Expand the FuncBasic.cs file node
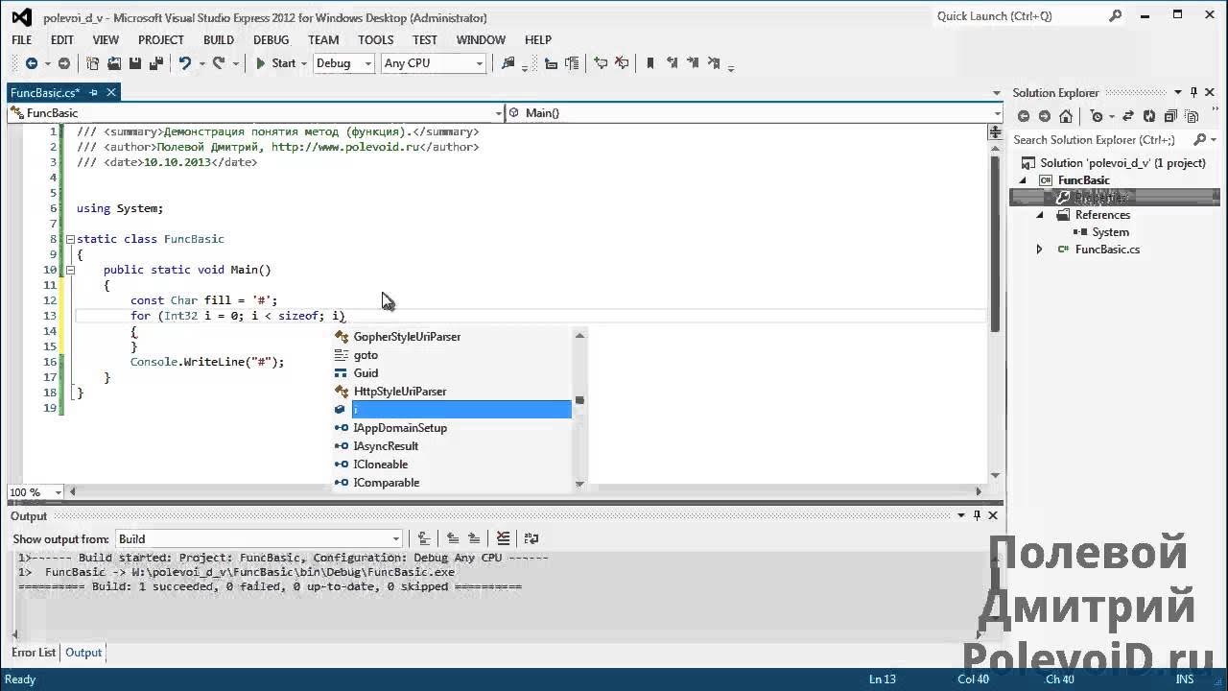The height and width of the screenshot is (691, 1228). click(x=1039, y=250)
